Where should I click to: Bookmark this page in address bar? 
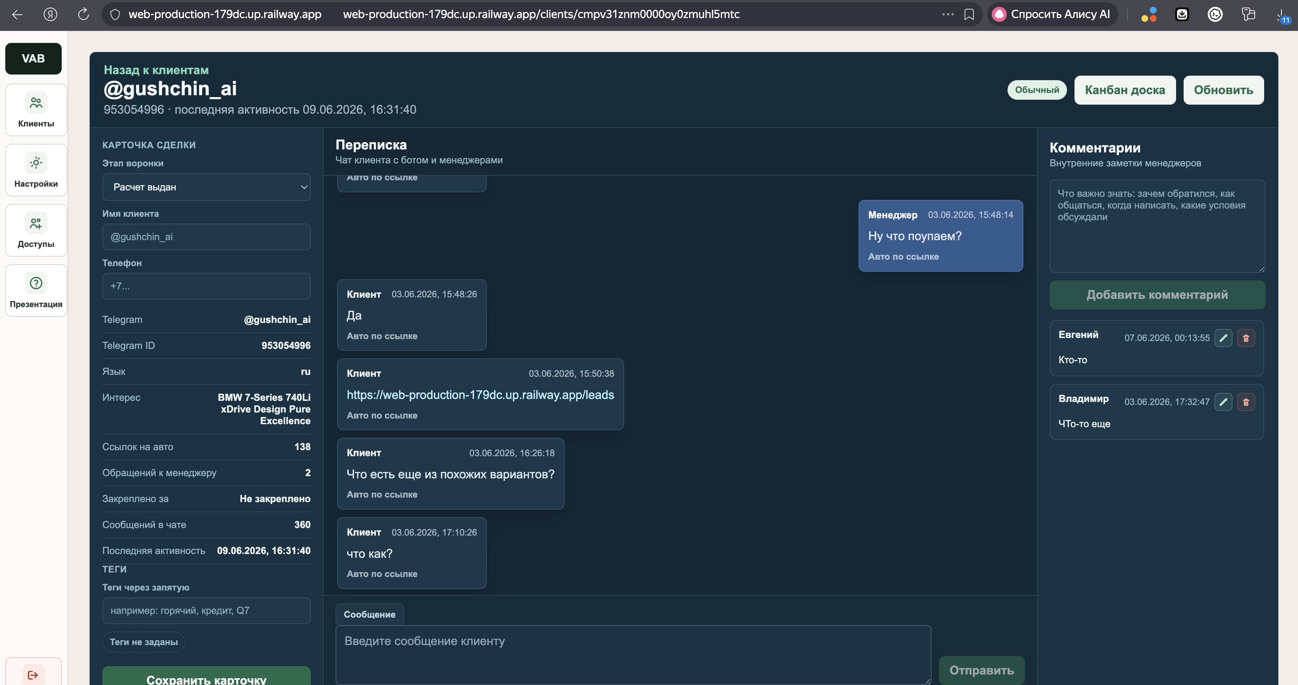point(968,14)
